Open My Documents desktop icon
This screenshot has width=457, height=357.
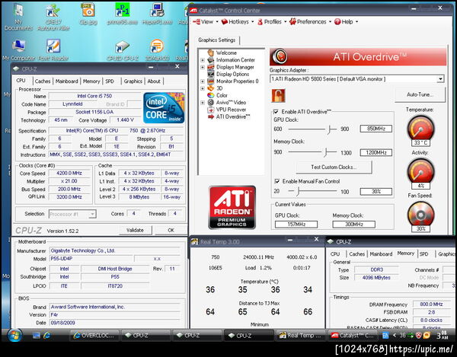(18, 17)
